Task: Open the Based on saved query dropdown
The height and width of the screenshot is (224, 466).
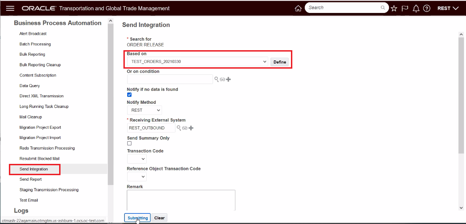Action: click(197, 62)
